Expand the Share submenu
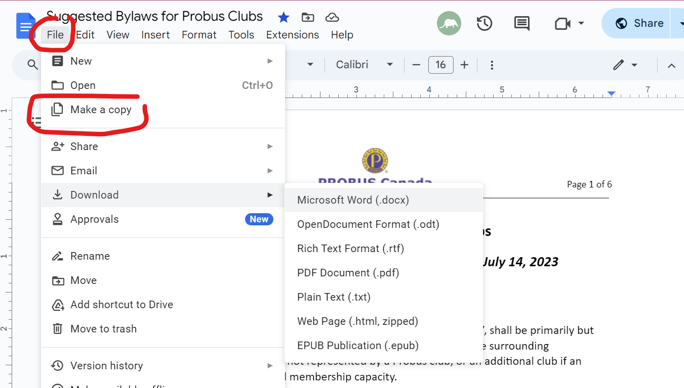Viewport: 684px width, 388px height. click(163, 147)
